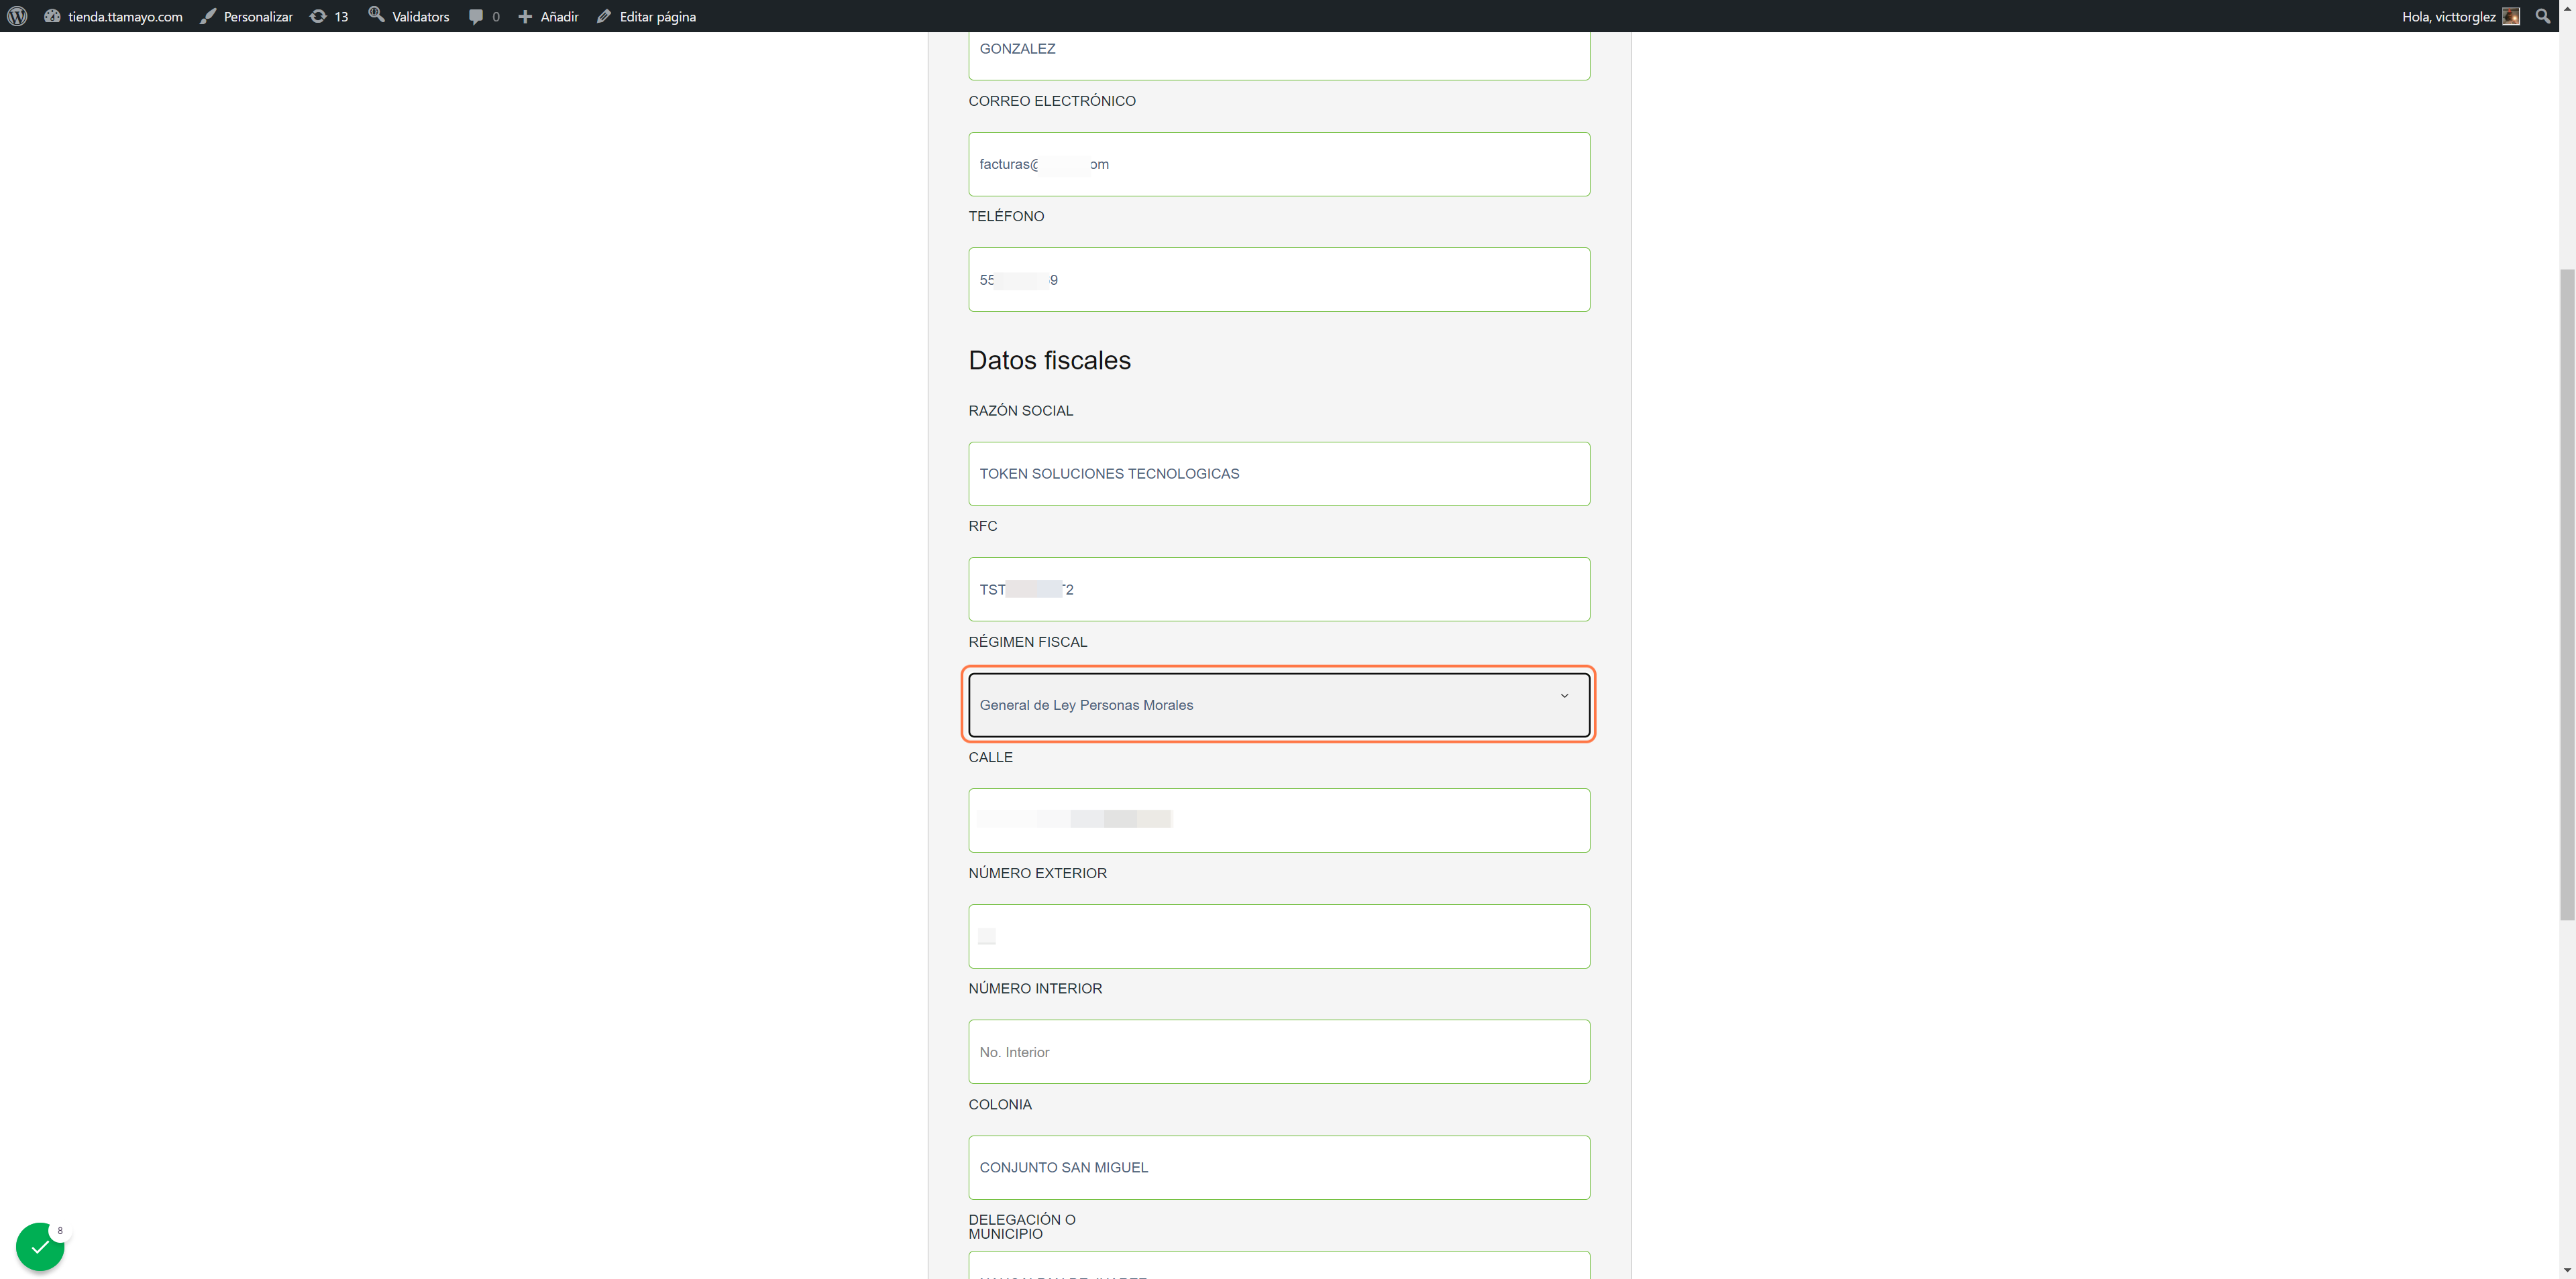Click the Datos fiscales heading

tap(1049, 360)
